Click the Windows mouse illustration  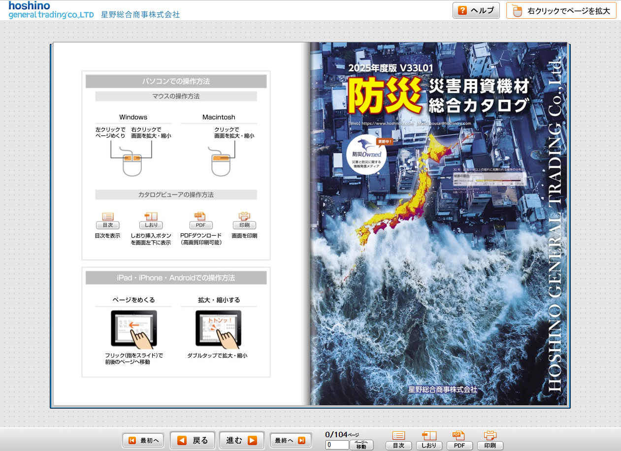tap(131, 161)
